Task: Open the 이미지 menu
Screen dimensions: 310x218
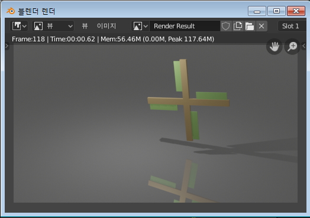Action: tap(106, 26)
